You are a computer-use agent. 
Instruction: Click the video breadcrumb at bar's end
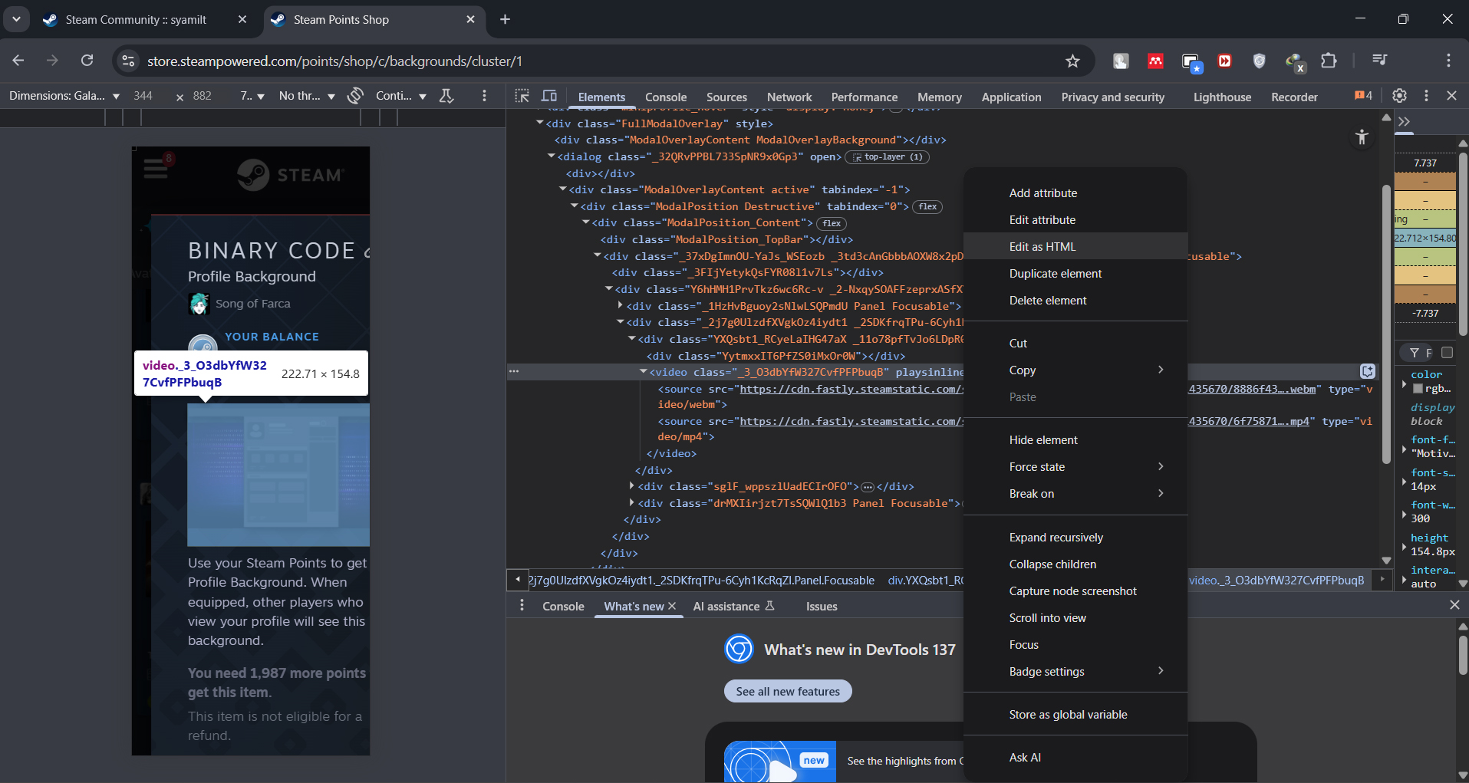point(1276,580)
